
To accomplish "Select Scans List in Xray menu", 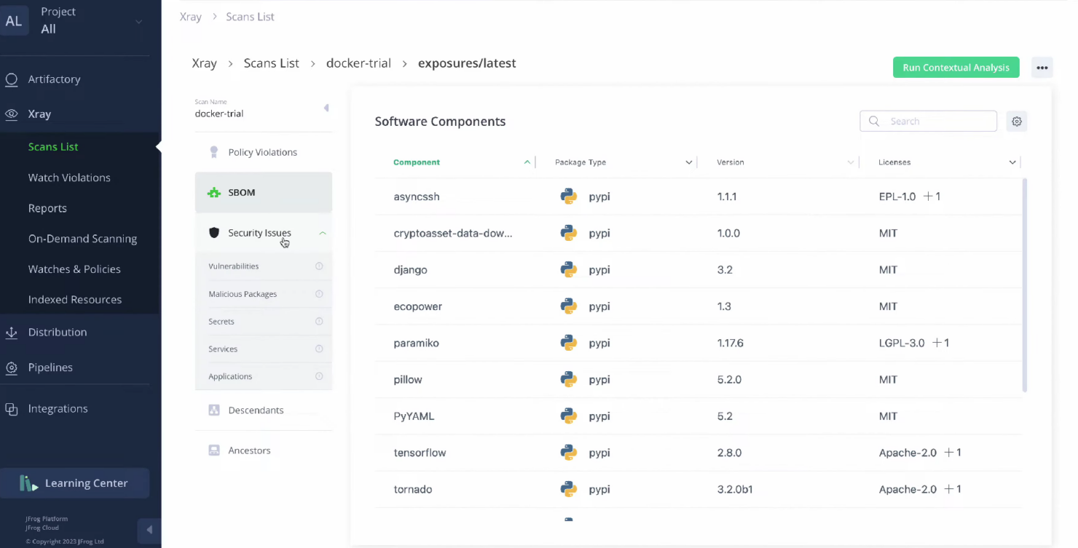I will 53,147.
